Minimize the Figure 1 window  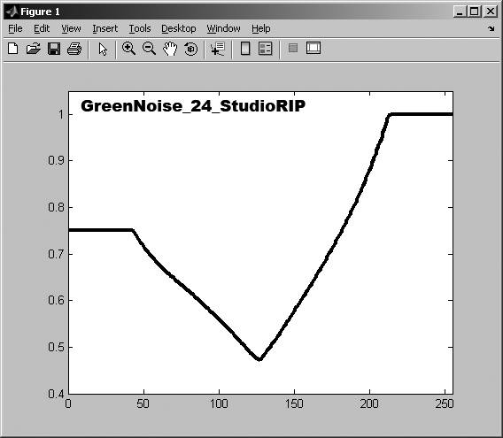click(460, 12)
